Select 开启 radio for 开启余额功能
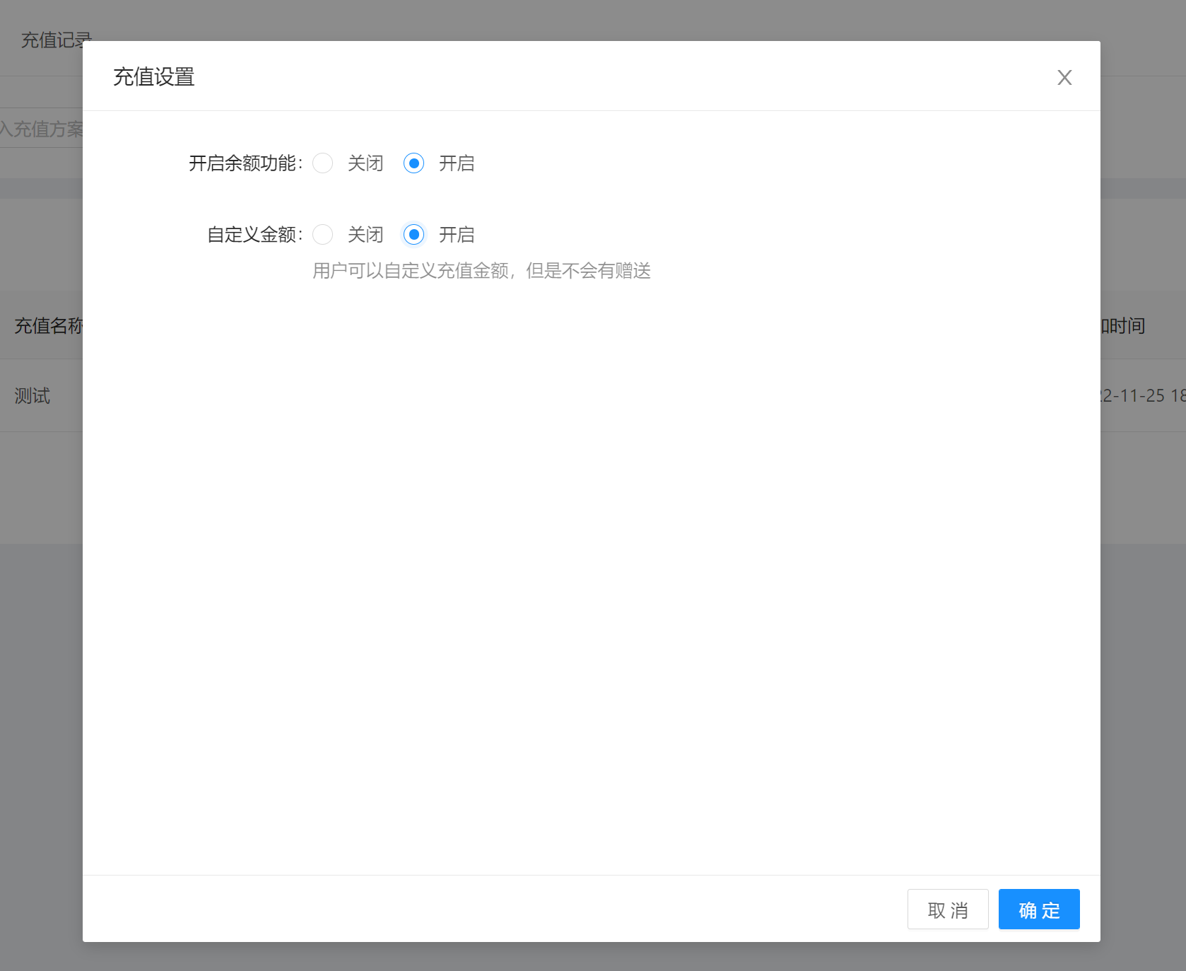Viewport: 1186px width, 971px height. point(414,163)
